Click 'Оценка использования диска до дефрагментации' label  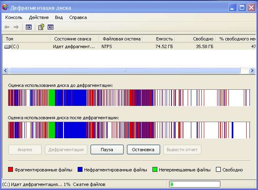tap(61, 86)
